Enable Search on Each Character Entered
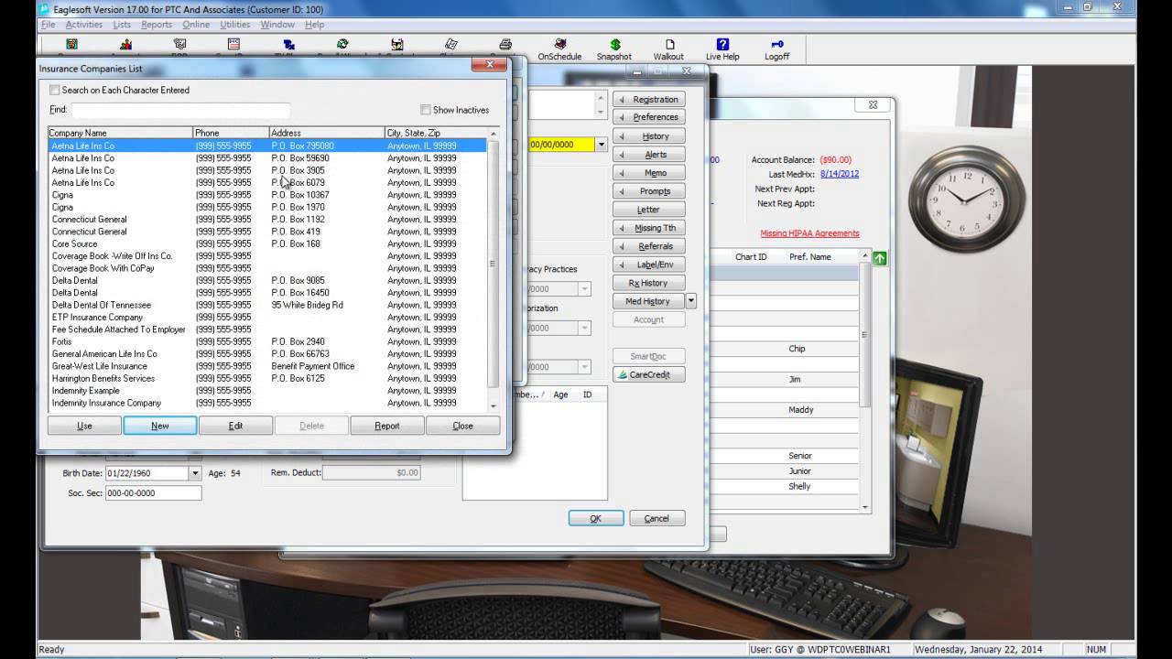The image size is (1172, 659). (x=55, y=90)
